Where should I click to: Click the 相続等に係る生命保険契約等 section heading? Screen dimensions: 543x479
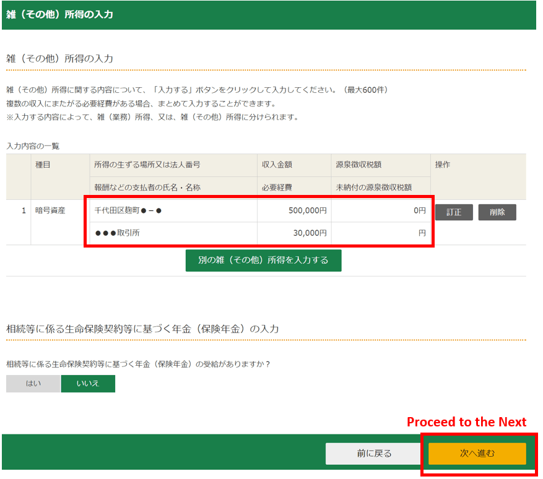(142, 329)
